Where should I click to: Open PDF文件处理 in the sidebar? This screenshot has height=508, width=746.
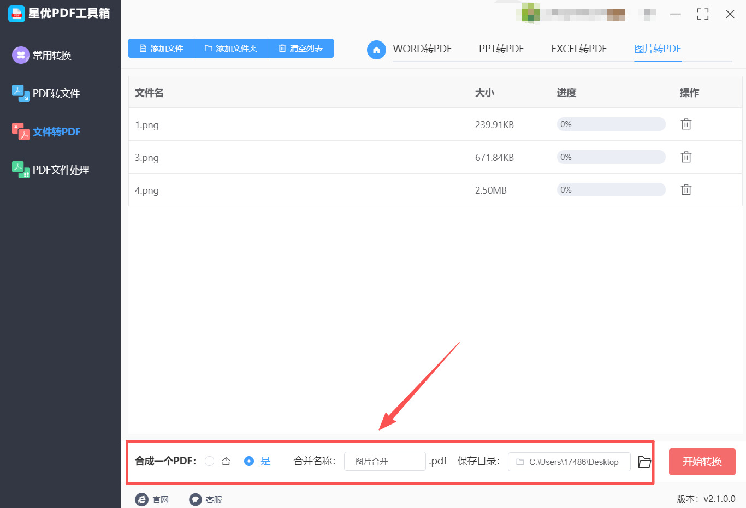[x=51, y=170]
